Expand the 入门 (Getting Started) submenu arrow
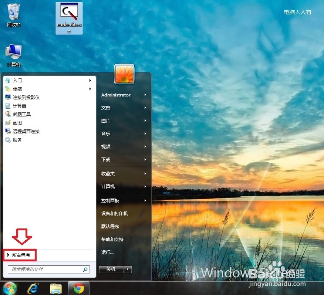This screenshot has height=295, width=324. click(90, 80)
